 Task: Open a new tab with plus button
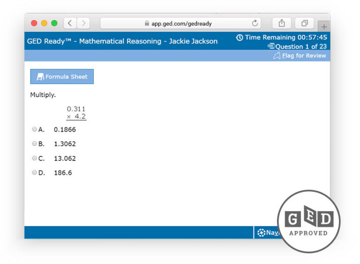323,27
